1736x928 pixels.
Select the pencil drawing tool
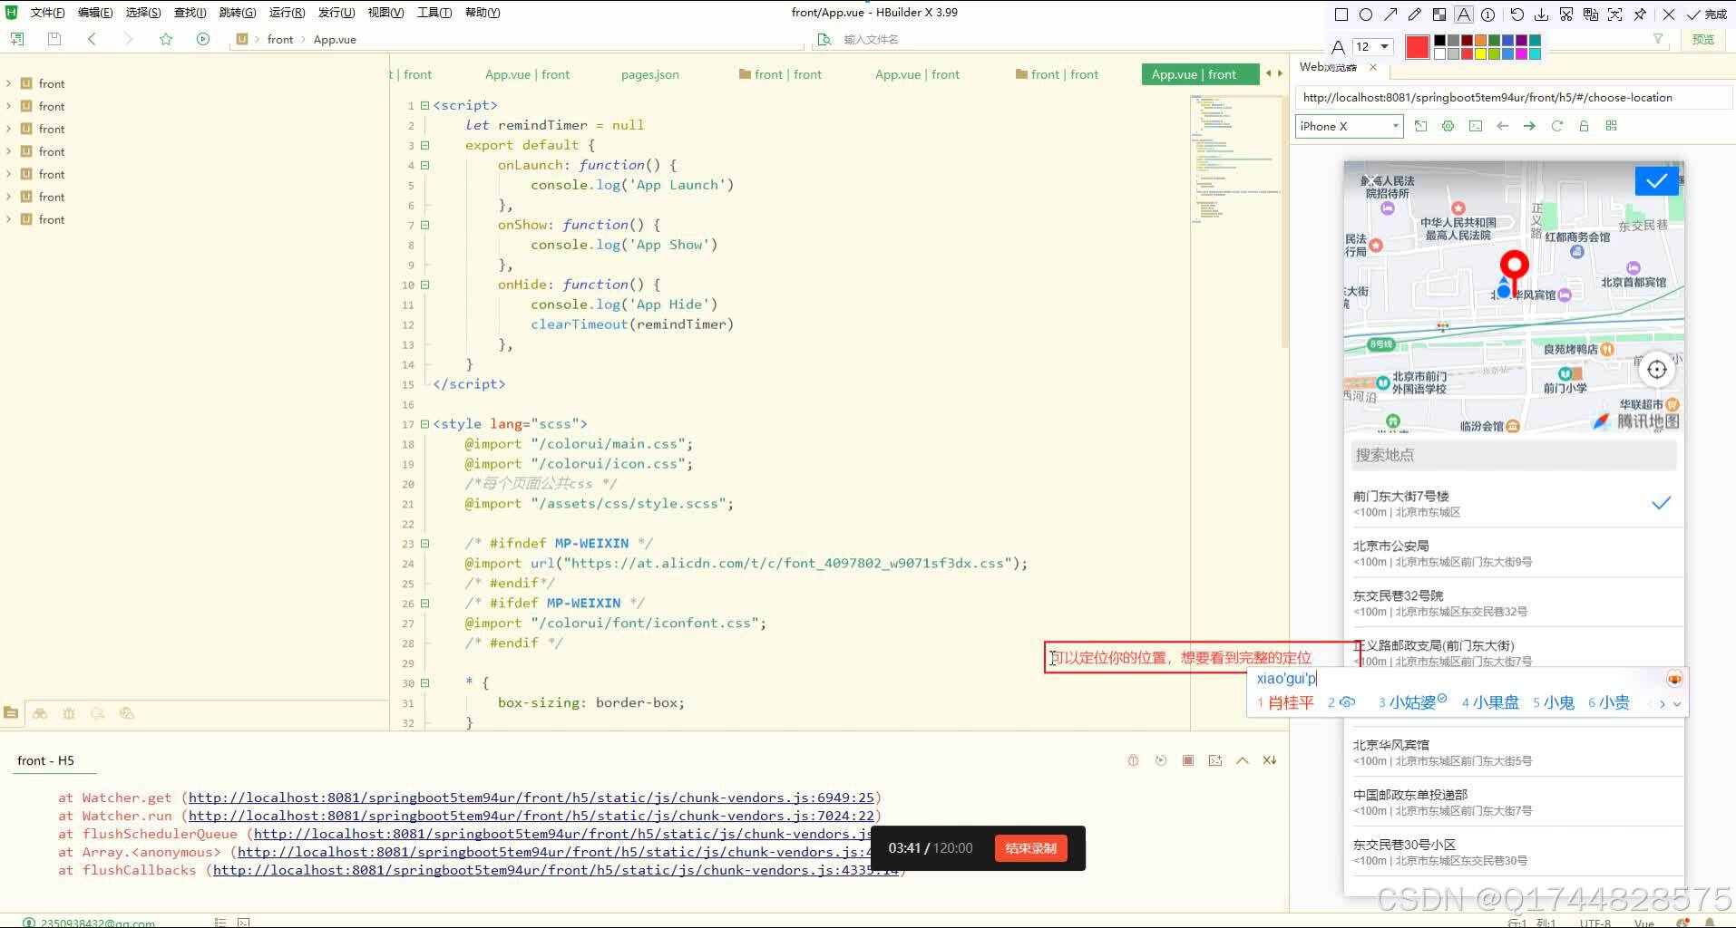point(1415,14)
